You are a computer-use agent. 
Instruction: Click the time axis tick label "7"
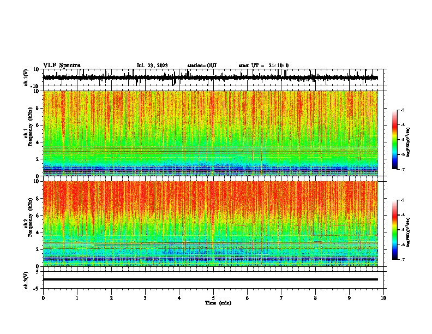pos(281,298)
